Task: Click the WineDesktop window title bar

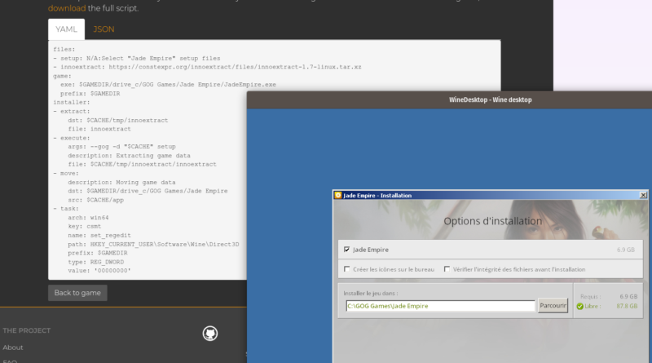Action: 449,100
